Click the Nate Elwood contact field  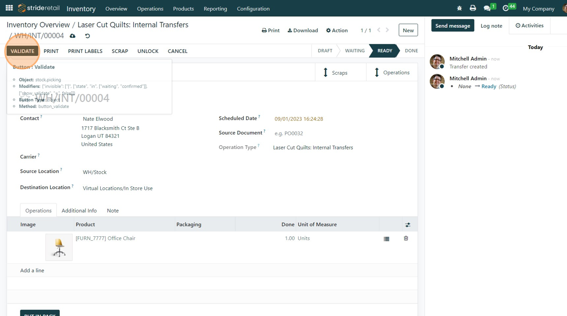(x=98, y=119)
